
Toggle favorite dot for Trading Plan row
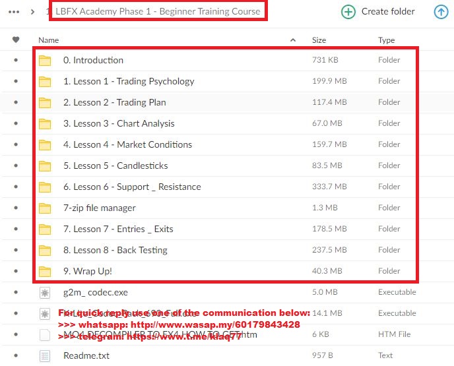tap(16, 102)
